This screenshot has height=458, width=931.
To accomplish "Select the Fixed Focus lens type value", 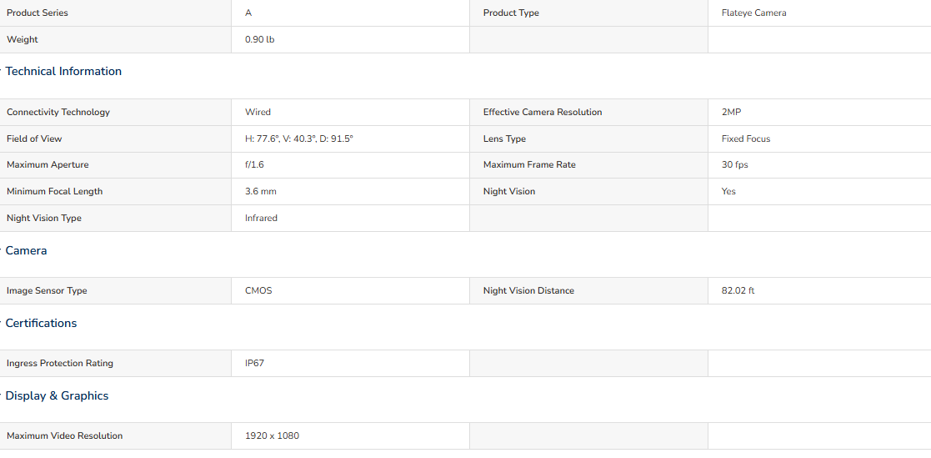I will 746,139.
